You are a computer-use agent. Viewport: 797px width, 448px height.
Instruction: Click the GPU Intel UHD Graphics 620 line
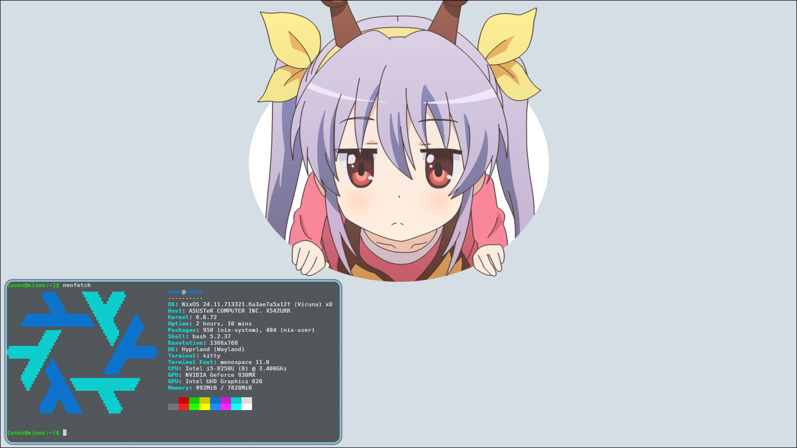(215, 381)
